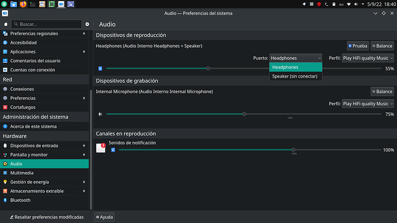Click the window title bar settings icon
The width and height of the screenshot is (397, 223).
pyautogui.click(x=5, y=13)
